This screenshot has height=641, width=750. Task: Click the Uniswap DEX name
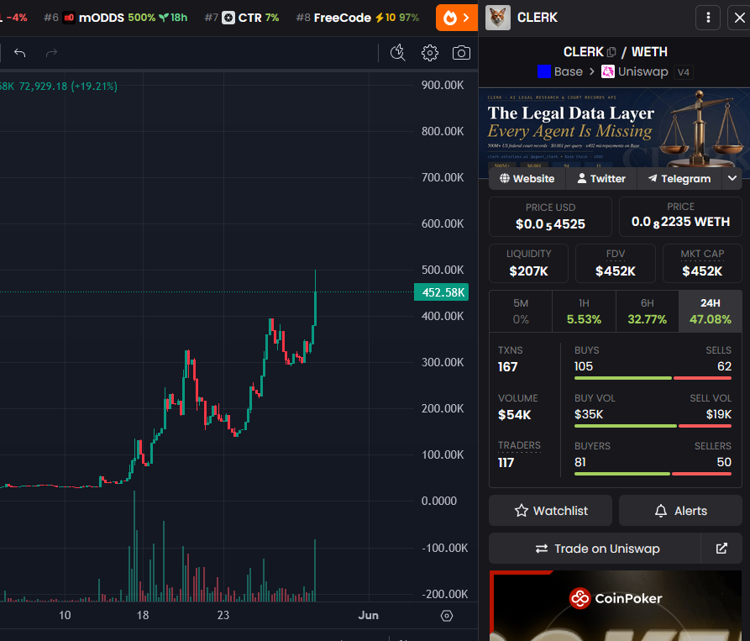[642, 71]
